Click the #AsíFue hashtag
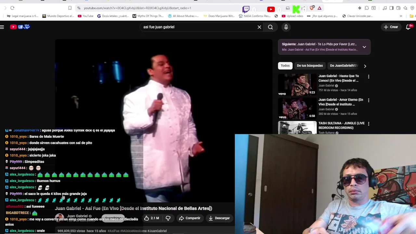Image resolution: width=416 pixels, height=234 pixels. [x=113, y=231]
